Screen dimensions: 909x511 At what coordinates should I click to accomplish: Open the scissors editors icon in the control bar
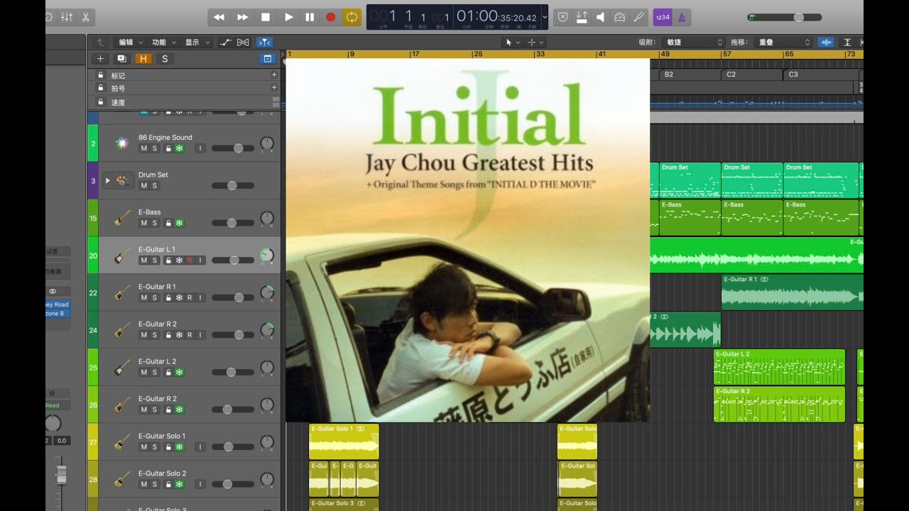pos(85,17)
